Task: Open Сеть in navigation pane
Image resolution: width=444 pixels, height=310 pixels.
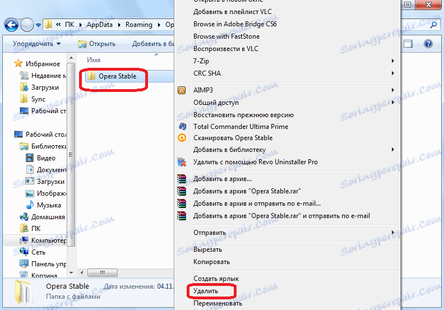Action: pyautogui.click(x=33, y=252)
